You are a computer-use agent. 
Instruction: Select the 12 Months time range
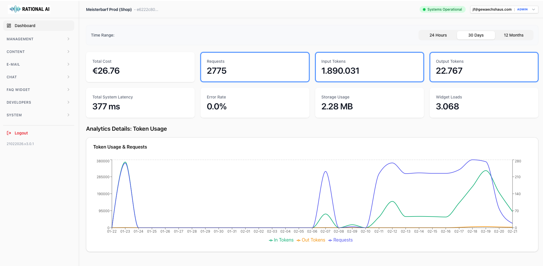(x=513, y=35)
